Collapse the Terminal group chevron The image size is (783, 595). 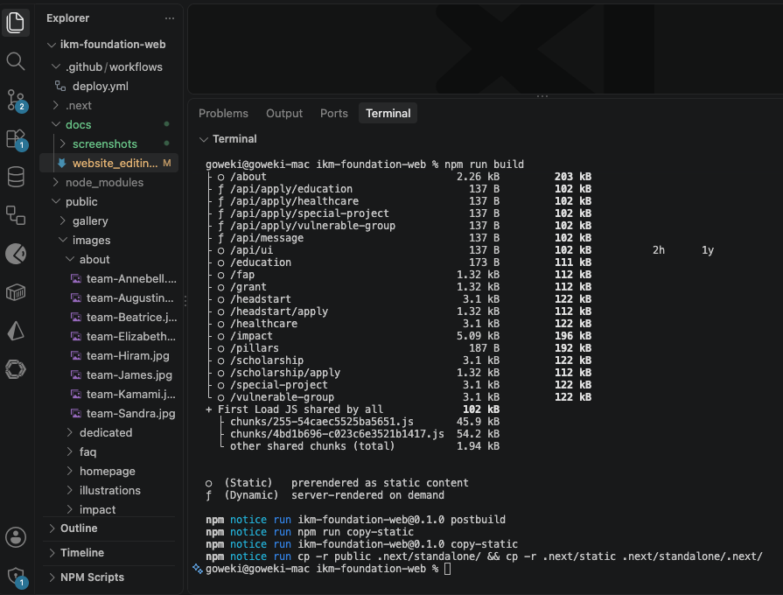pos(203,139)
